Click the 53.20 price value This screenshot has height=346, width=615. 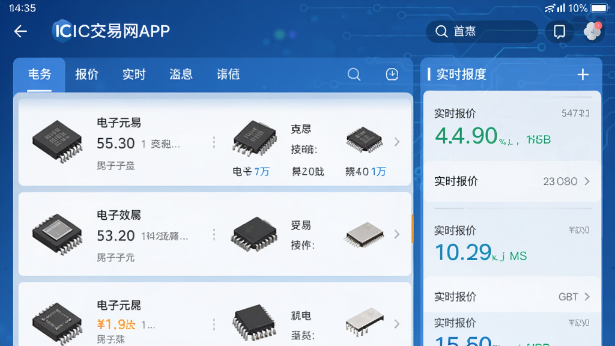(116, 235)
